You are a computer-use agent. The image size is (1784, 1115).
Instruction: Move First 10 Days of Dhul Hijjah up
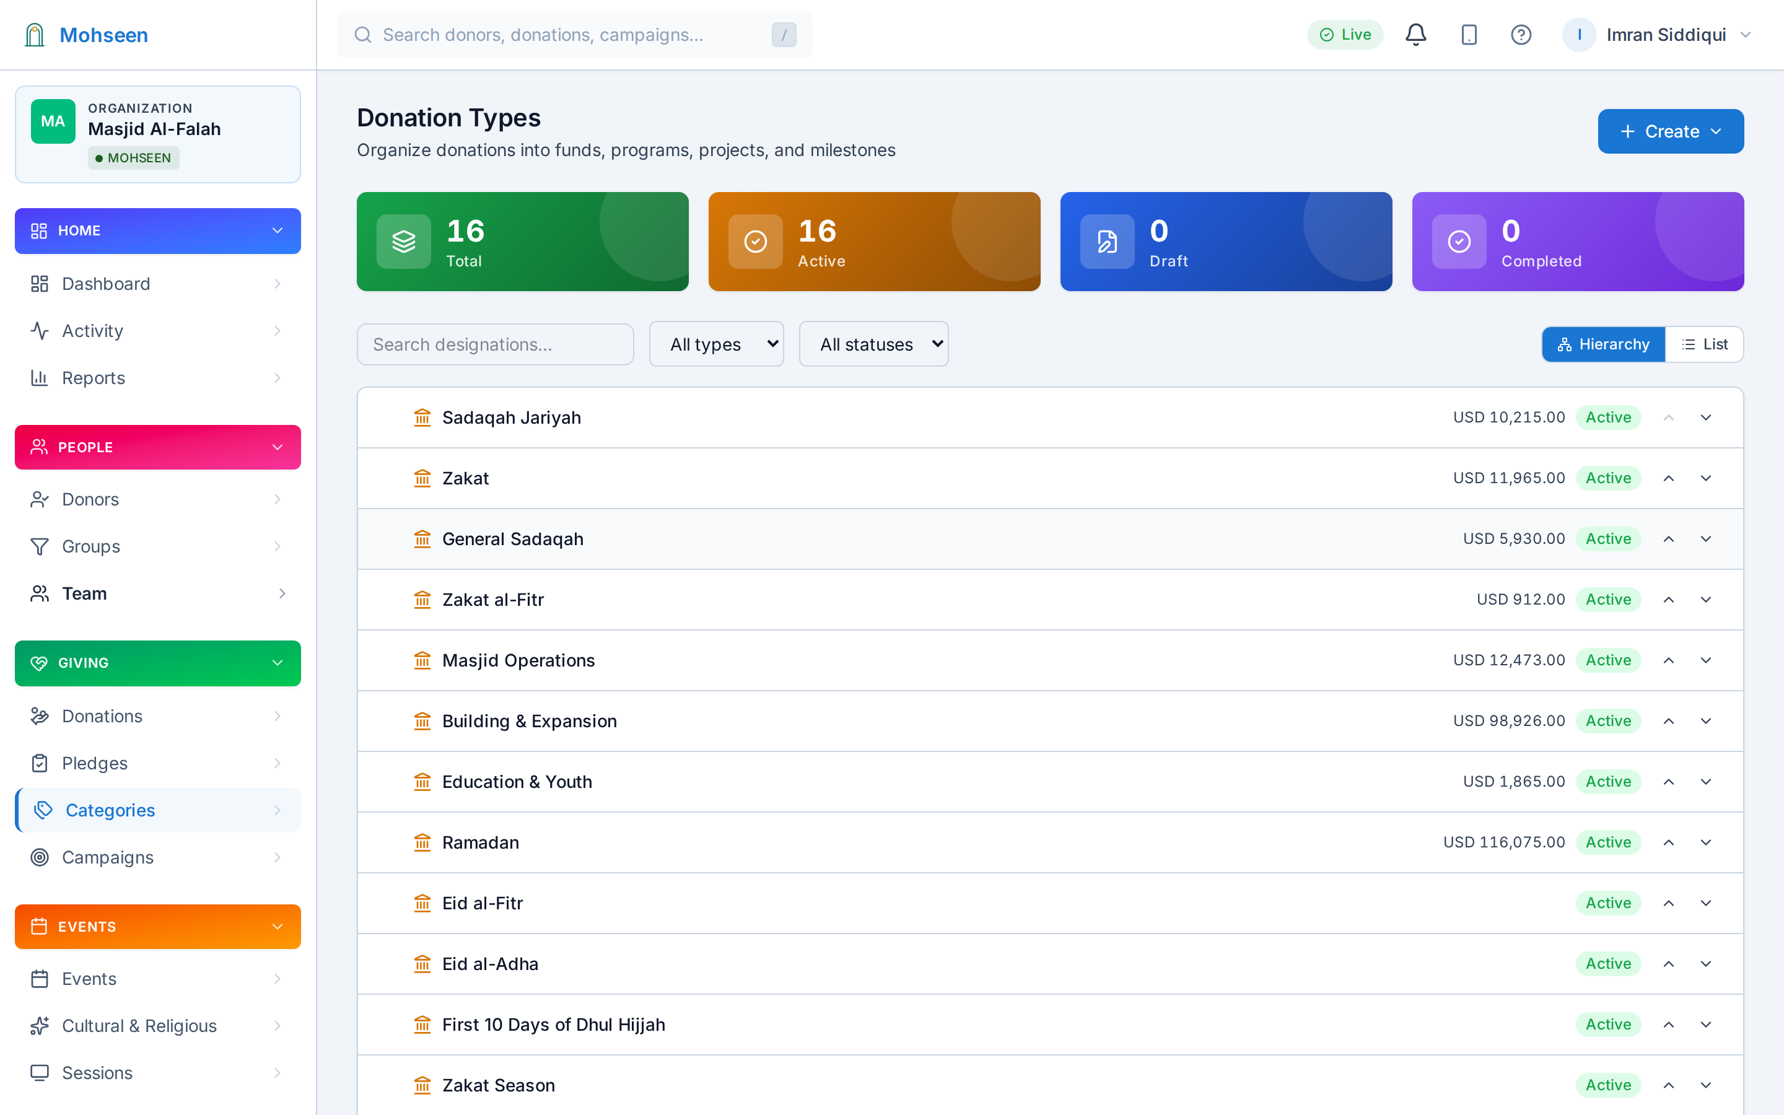pos(1668,1025)
